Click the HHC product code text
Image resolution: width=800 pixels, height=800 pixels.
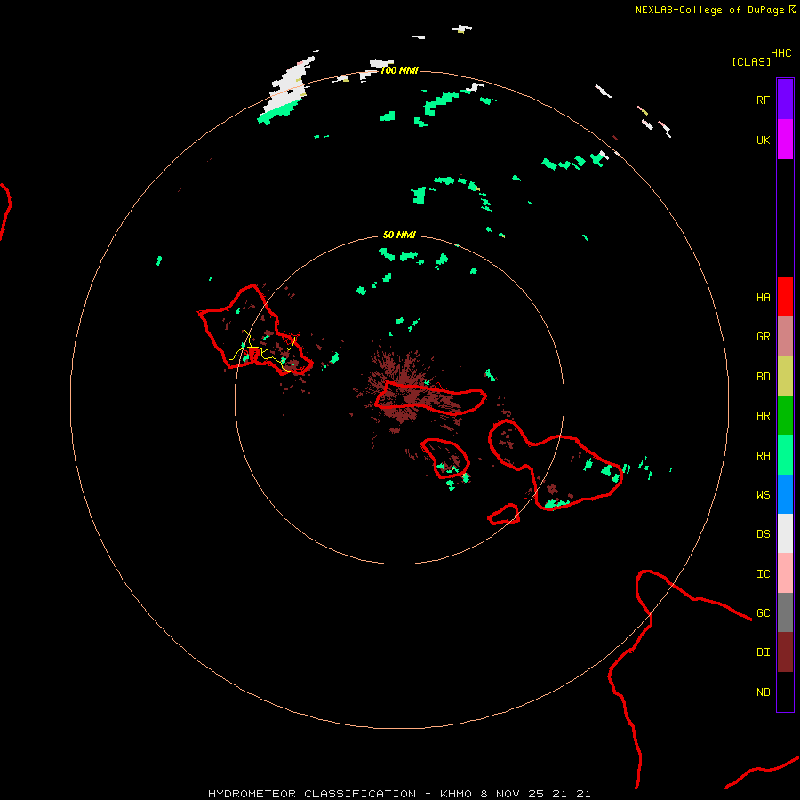point(781,53)
